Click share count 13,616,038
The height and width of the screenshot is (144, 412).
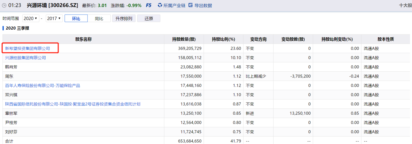[x=191, y=104]
